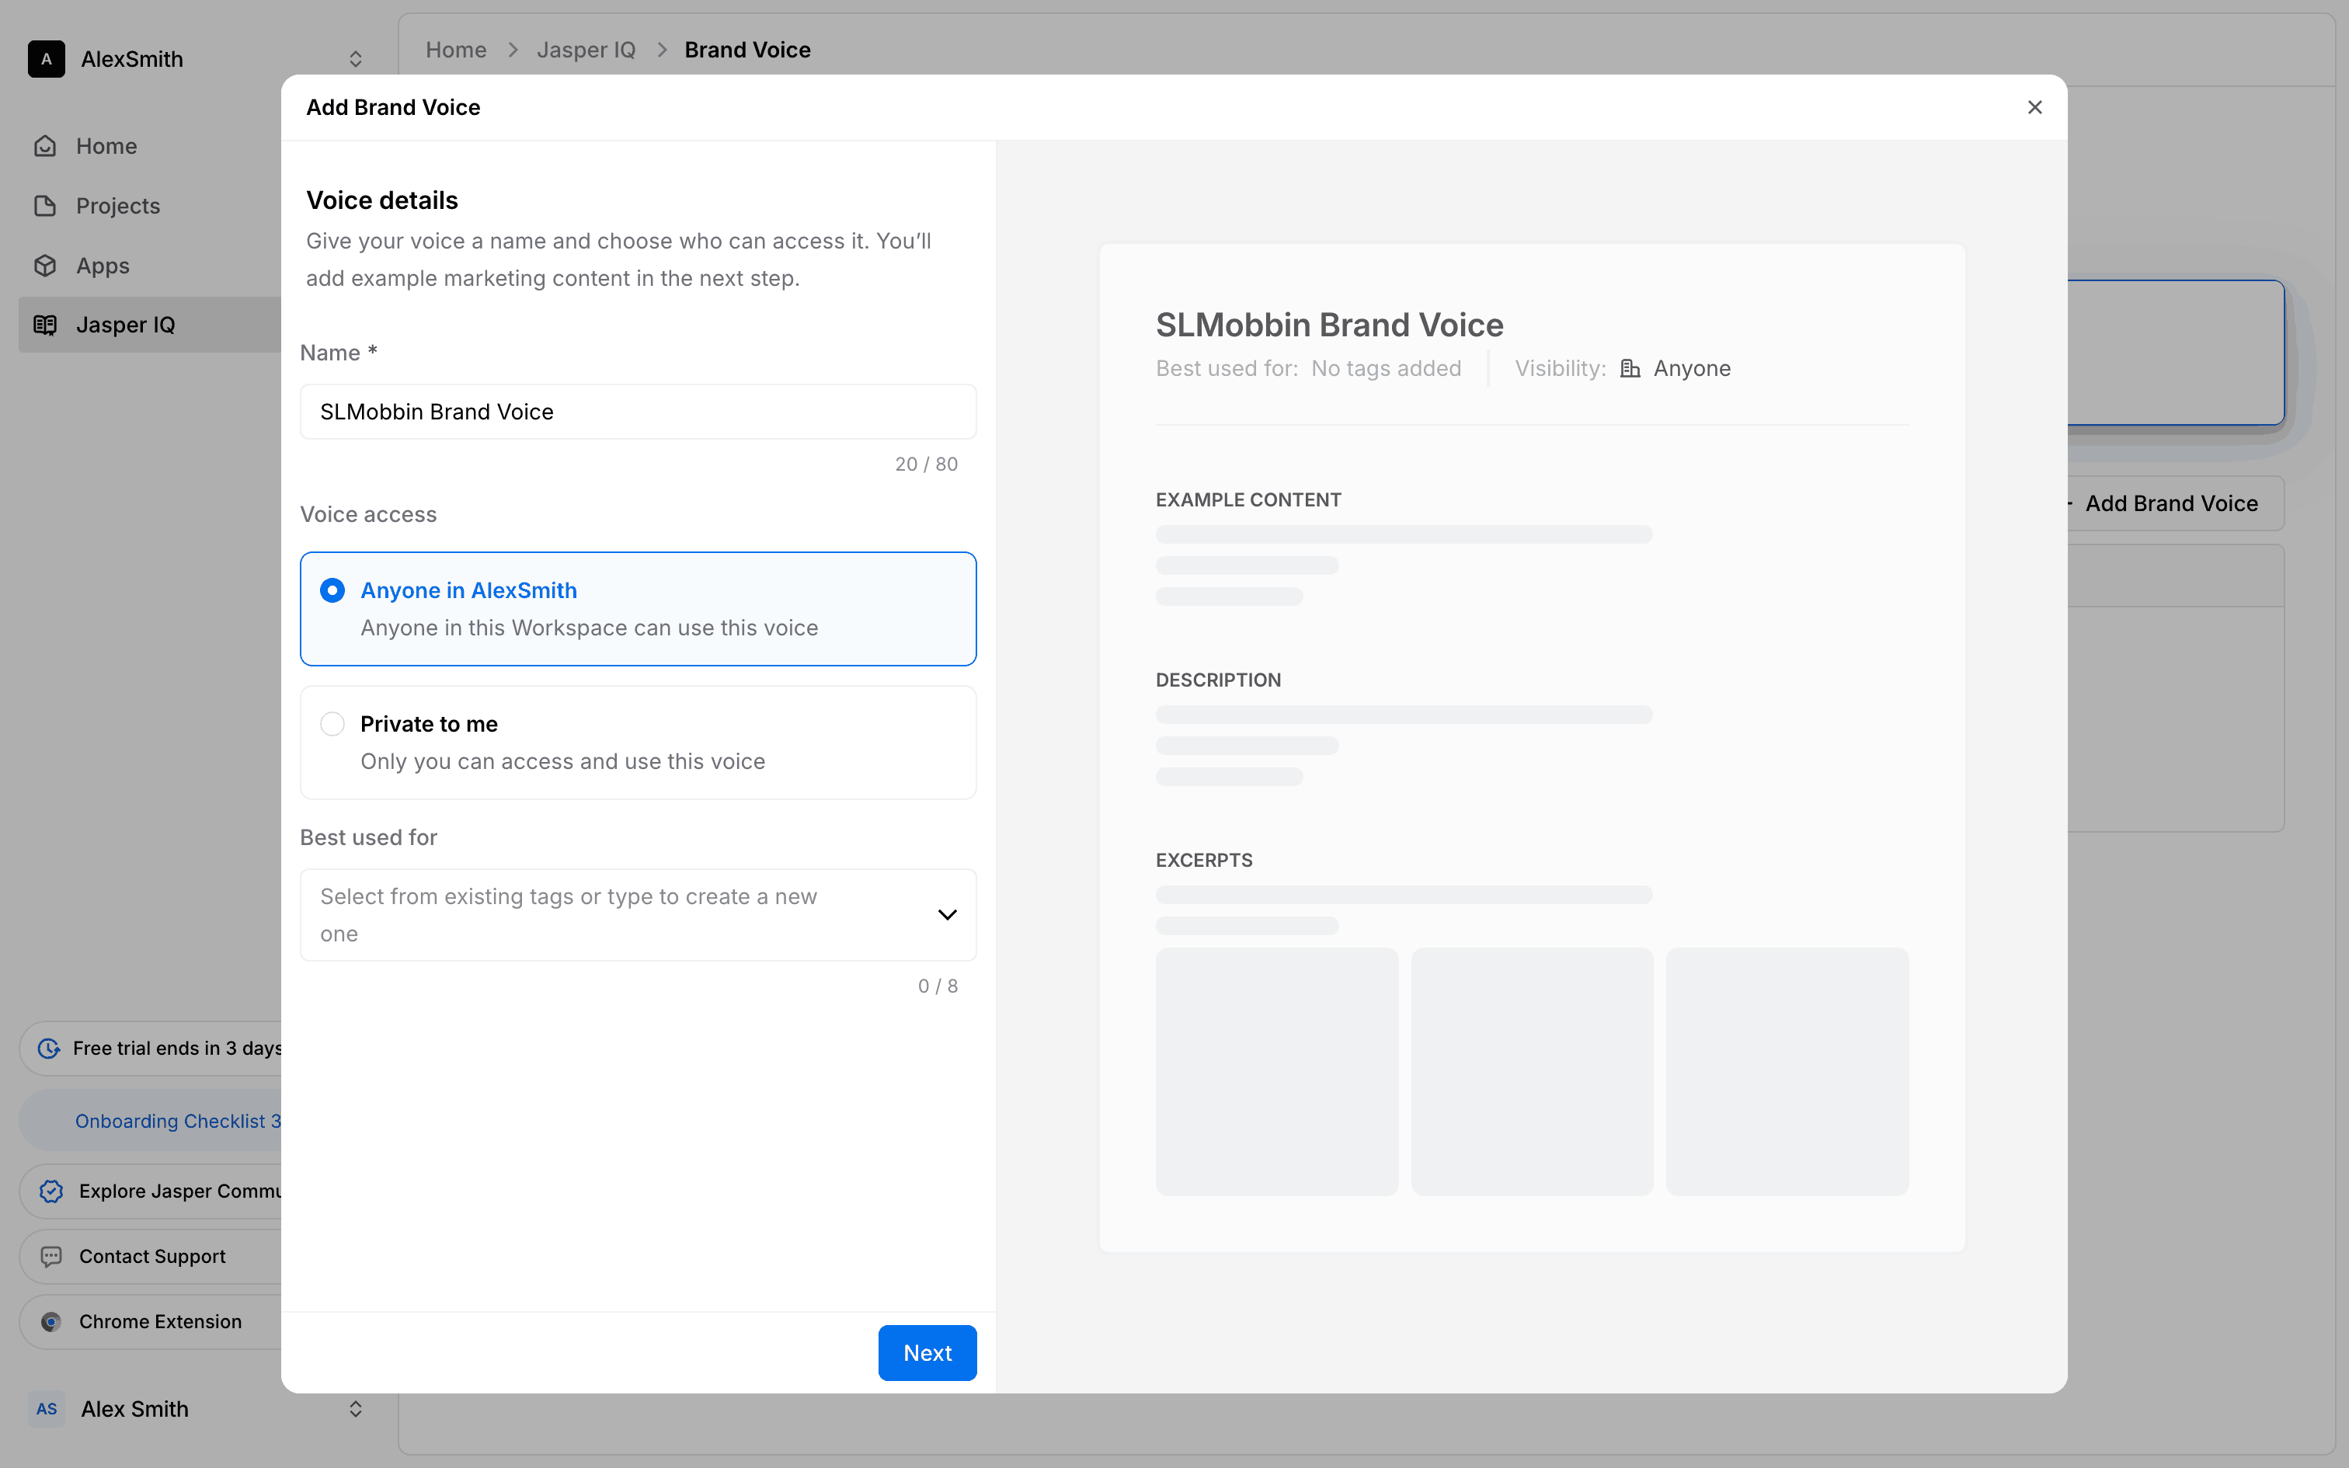Click the Projects file icon
2349x1468 pixels.
[46, 206]
